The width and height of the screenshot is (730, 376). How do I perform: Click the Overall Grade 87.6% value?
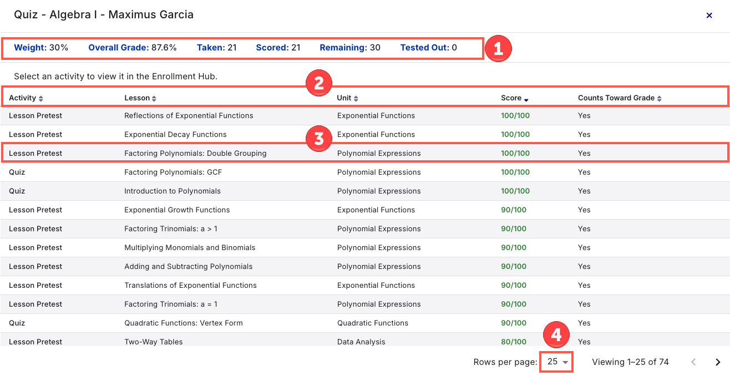pyautogui.click(x=133, y=48)
